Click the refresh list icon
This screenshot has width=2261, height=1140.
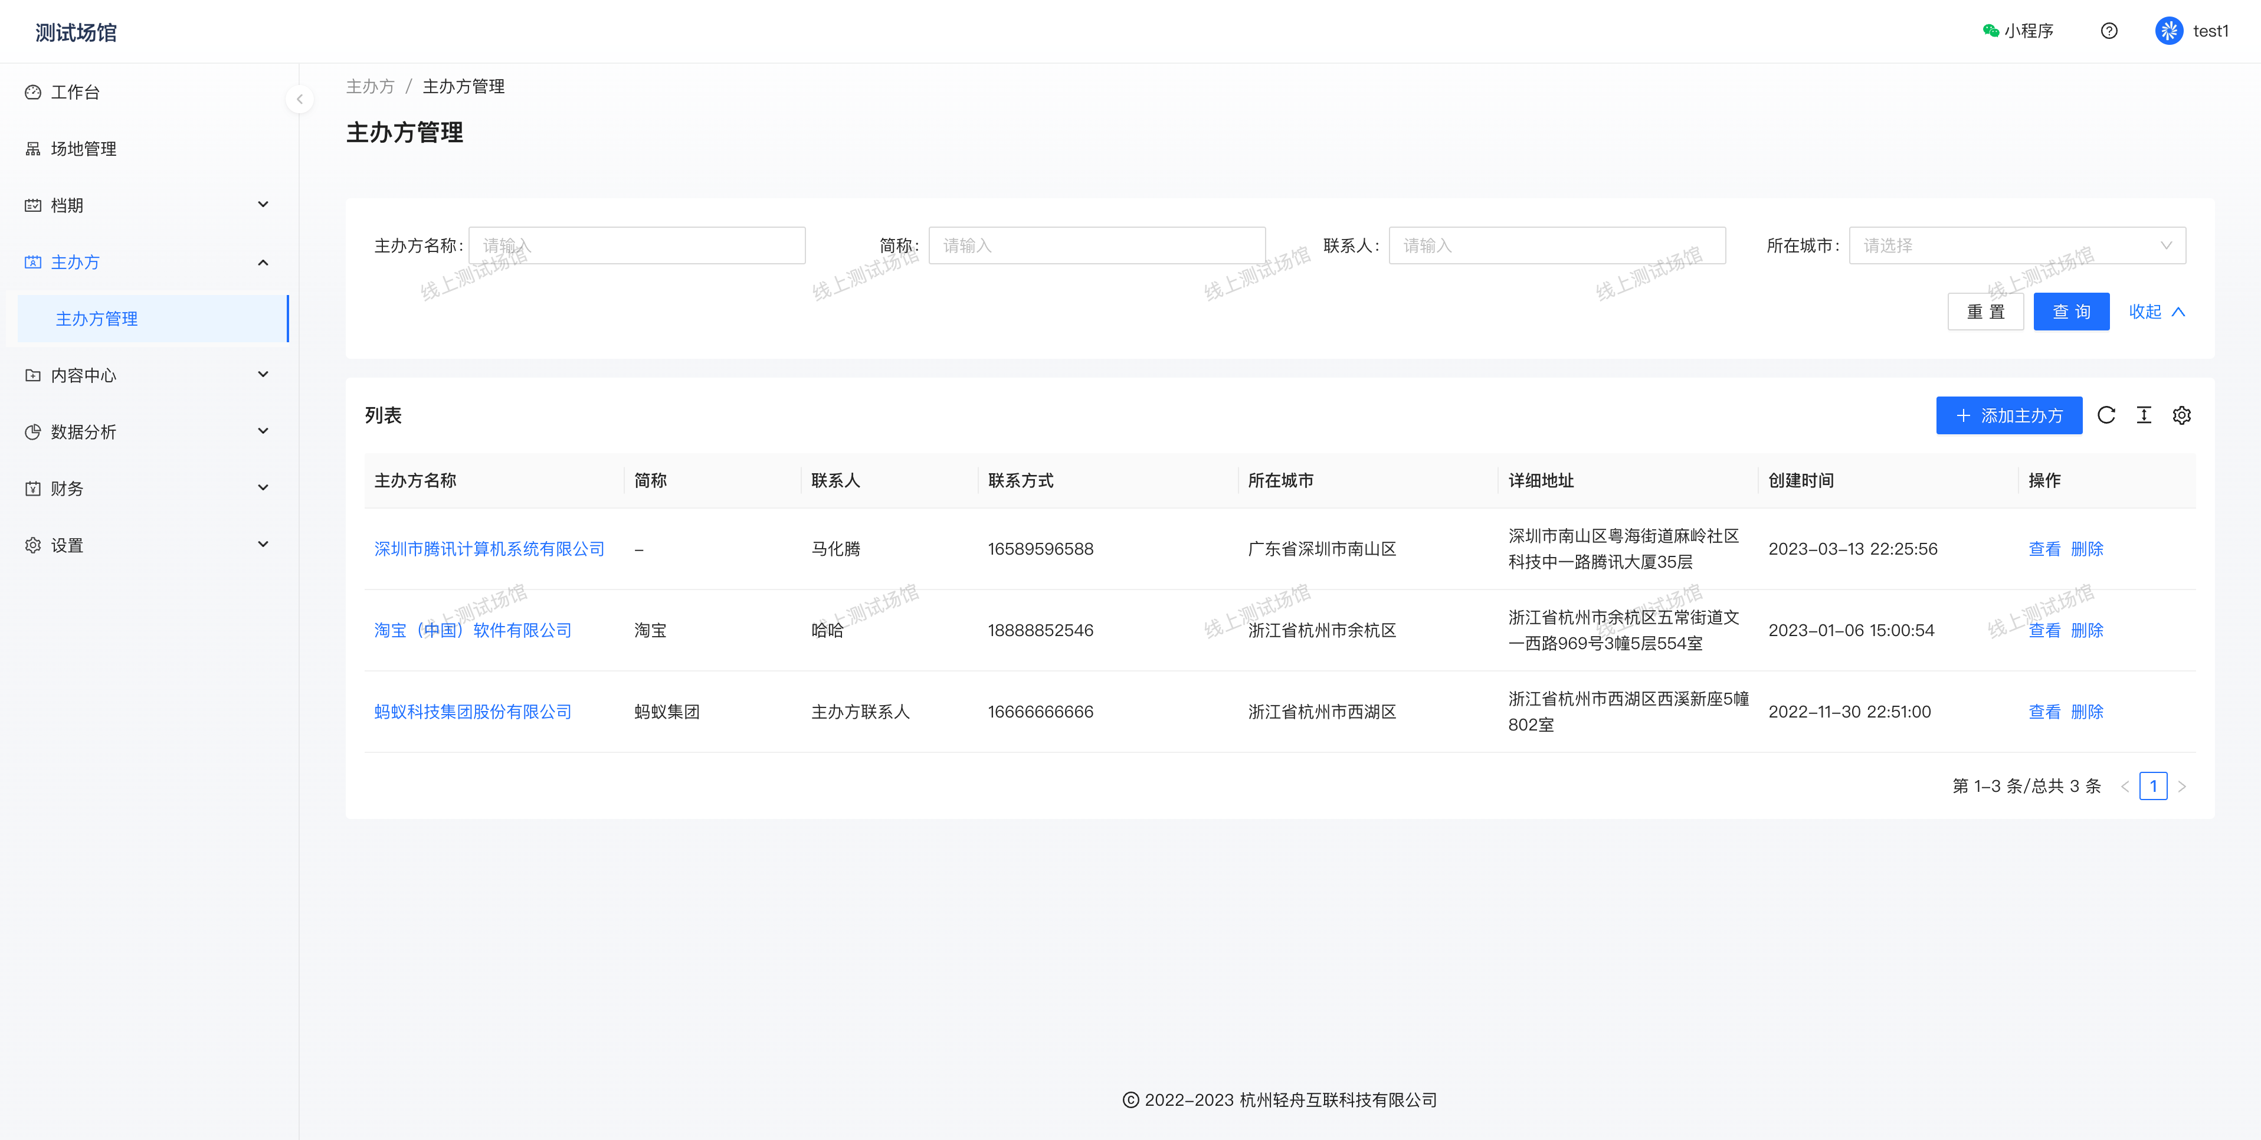(x=2106, y=415)
